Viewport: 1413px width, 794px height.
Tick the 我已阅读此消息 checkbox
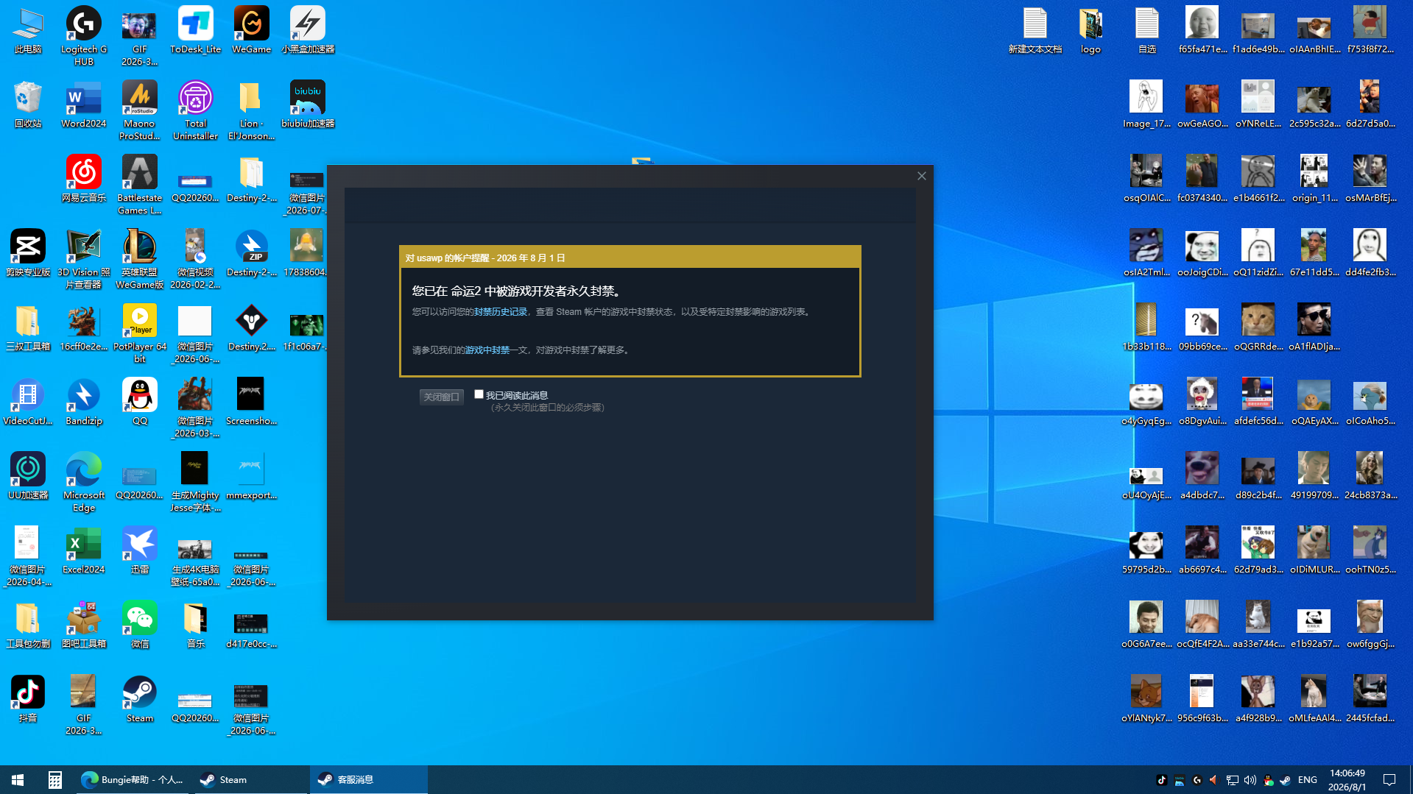point(479,394)
